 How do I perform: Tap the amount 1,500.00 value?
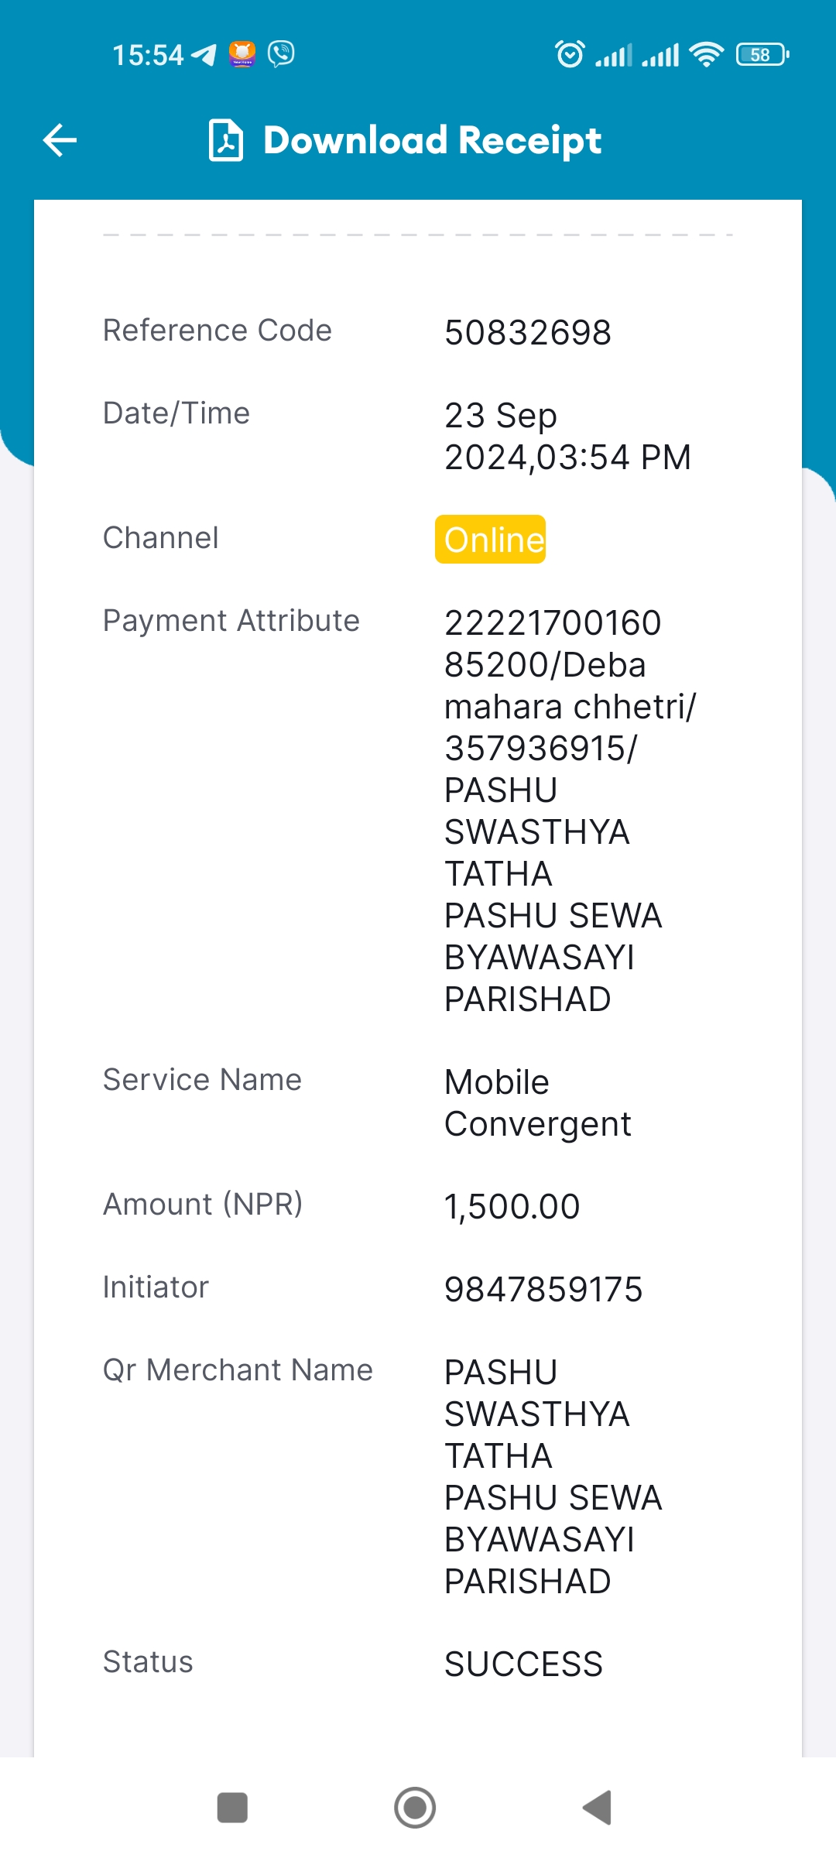tap(512, 1207)
